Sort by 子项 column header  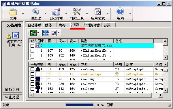click(x=119, y=64)
